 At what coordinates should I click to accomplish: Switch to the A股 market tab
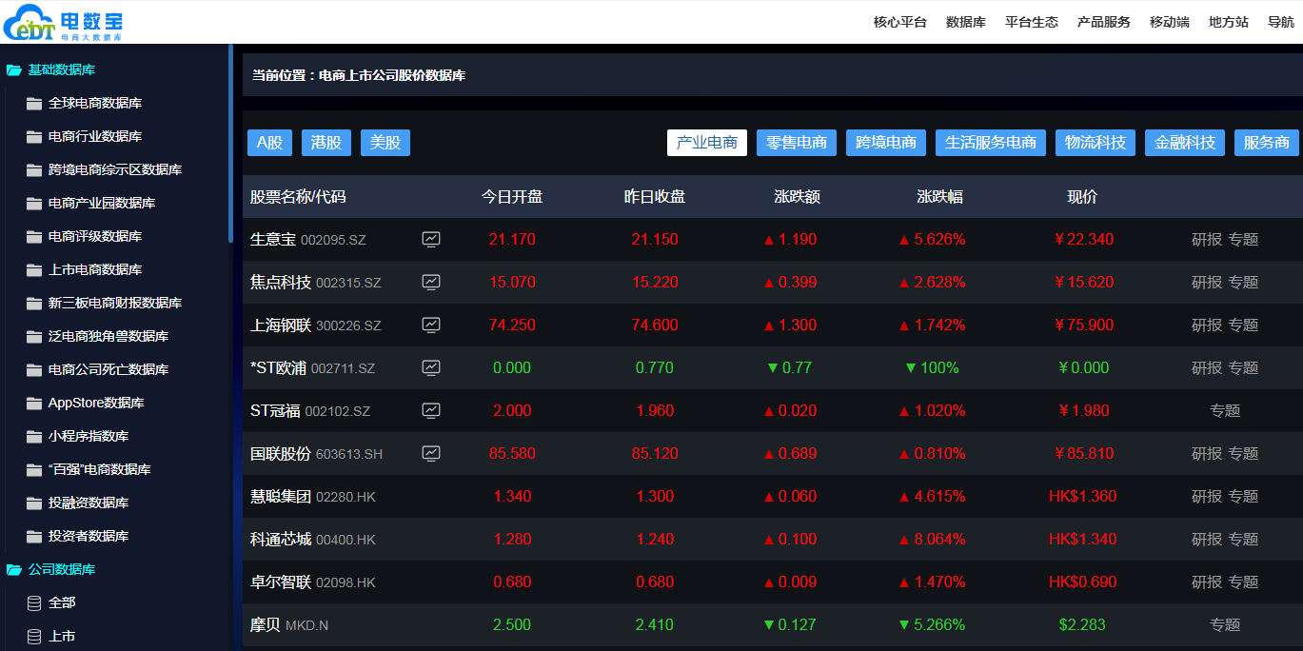click(x=269, y=143)
